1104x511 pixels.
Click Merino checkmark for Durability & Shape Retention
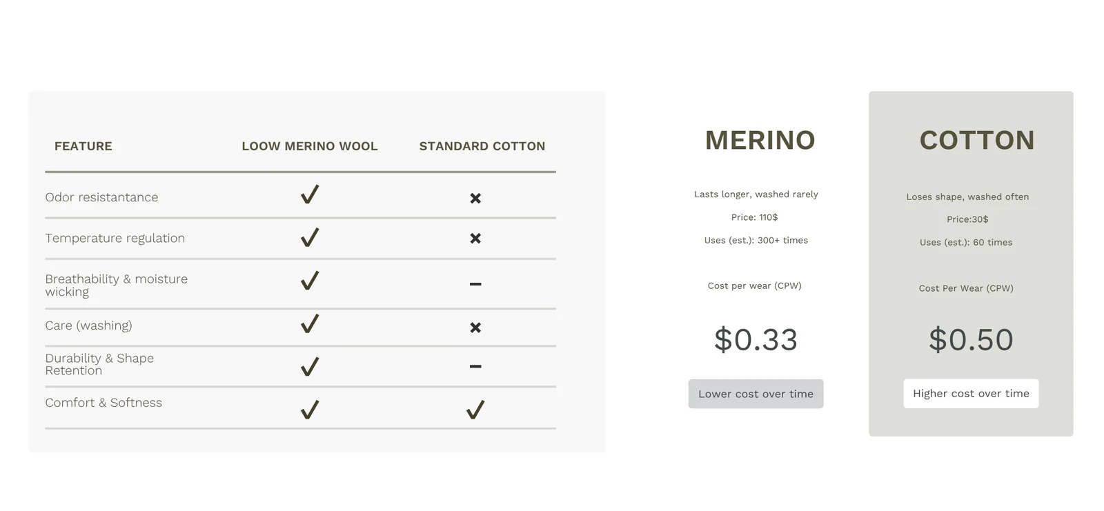click(x=310, y=366)
